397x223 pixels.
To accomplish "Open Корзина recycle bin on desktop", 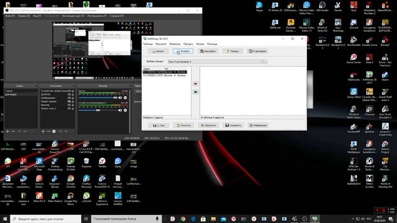I will coord(86,162).
